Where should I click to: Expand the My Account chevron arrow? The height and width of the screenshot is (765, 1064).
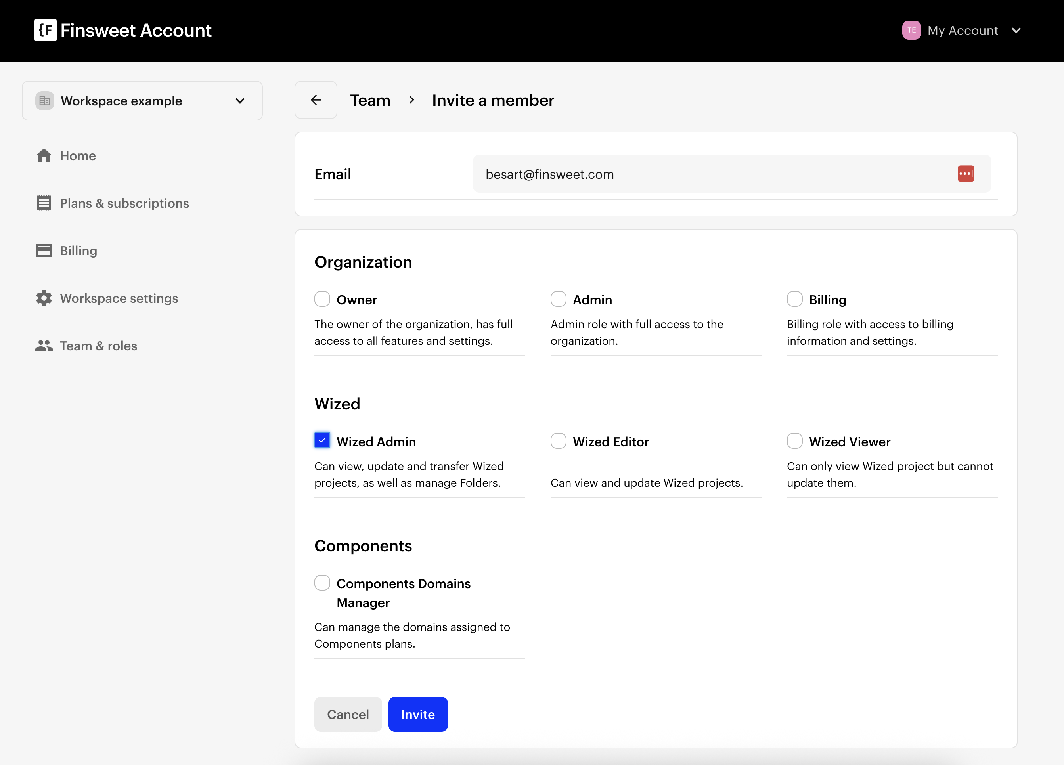pyautogui.click(x=1016, y=31)
